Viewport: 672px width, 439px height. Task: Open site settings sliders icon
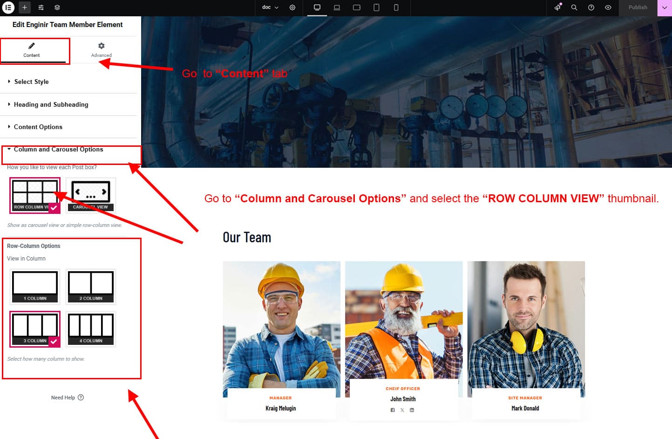(x=41, y=7)
